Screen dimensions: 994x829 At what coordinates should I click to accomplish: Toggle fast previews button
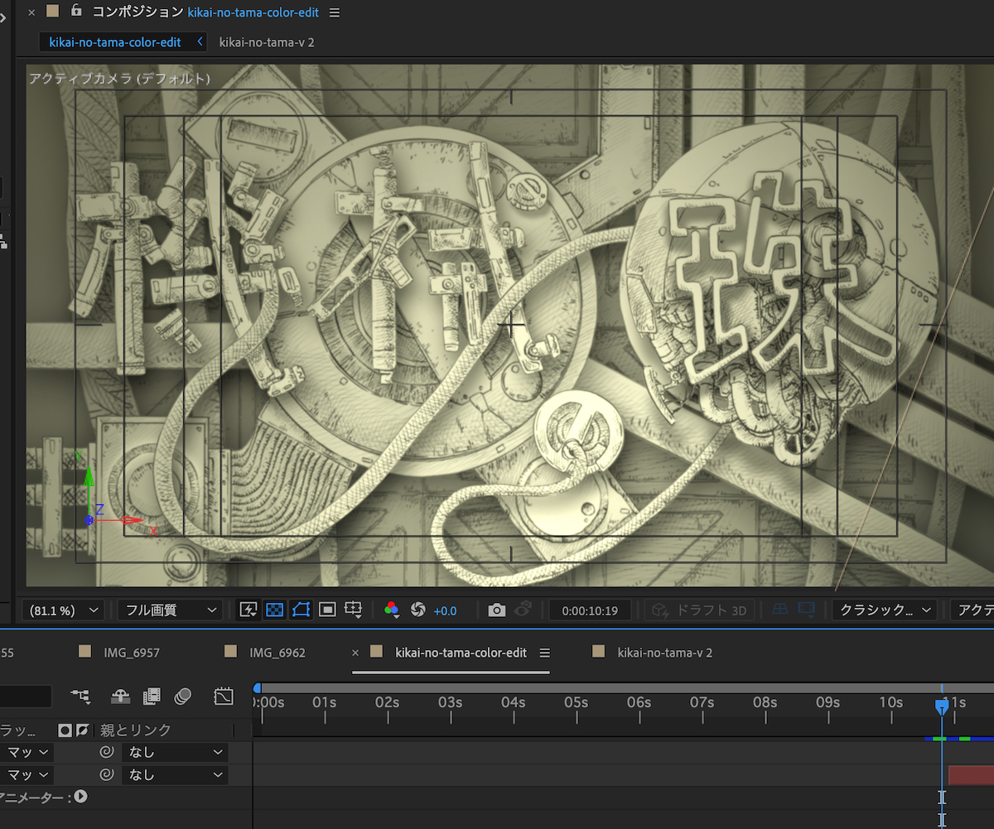point(248,610)
